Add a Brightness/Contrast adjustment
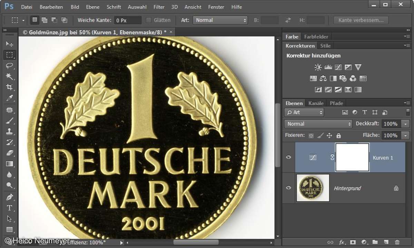The image size is (414, 248). 318,68
